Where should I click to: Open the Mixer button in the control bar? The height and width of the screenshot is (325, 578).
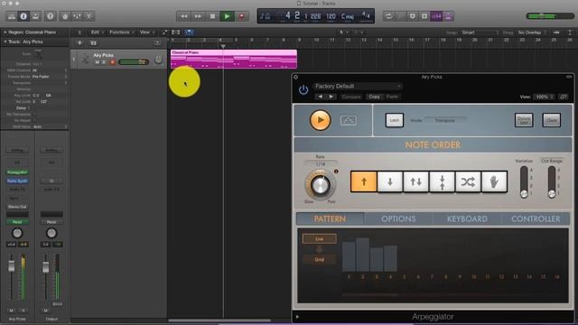tap(77, 16)
